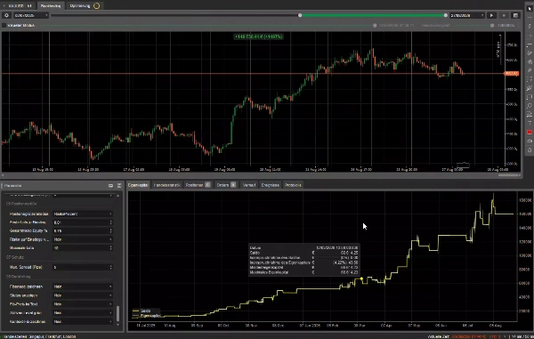Open the backtest settings panel icon beside stop
Viewport: 534px width, 339px height.
(x=515, y=15)
